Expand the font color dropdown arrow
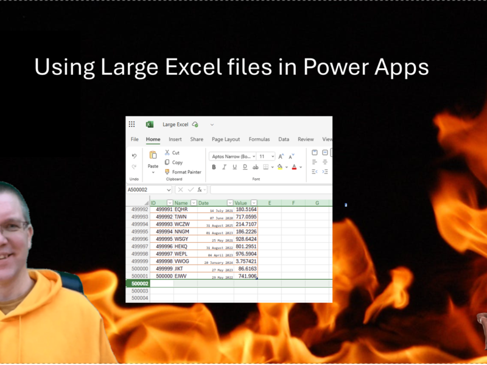This screenshot has width=487, height=365. click(301, 167)
